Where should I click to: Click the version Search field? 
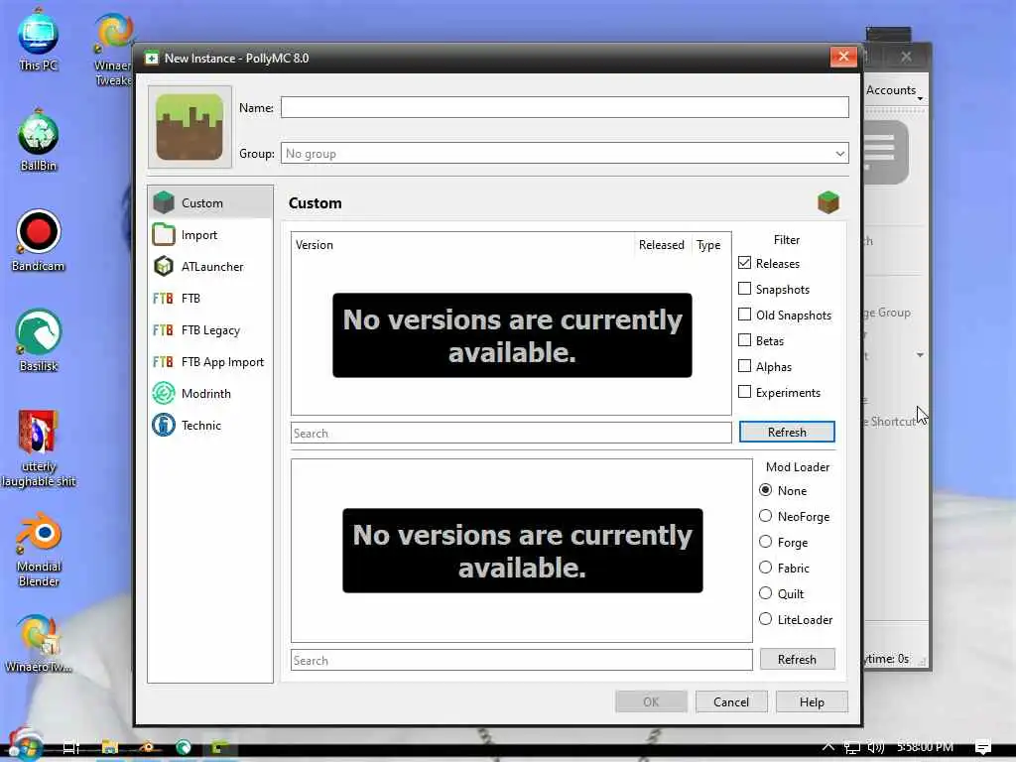511,433
